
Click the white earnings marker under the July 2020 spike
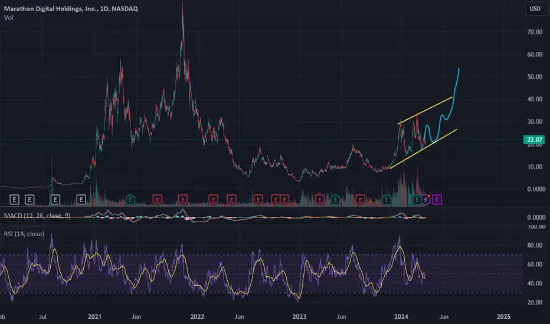click(x=55, y=200)
